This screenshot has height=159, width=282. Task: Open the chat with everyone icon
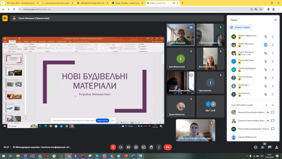[270, 147]
